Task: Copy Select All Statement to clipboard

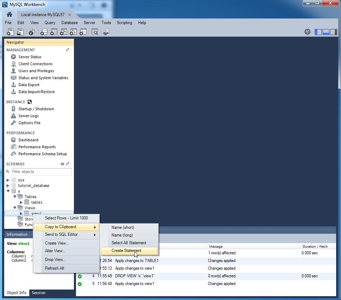Action: [129, 243]
